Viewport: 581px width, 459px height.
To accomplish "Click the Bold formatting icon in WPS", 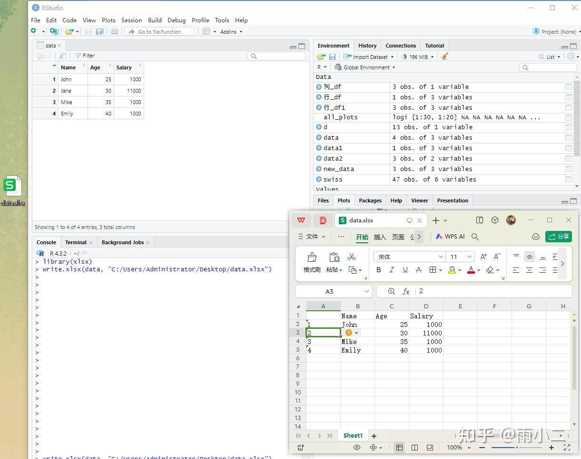I will [x=379, y=270].
